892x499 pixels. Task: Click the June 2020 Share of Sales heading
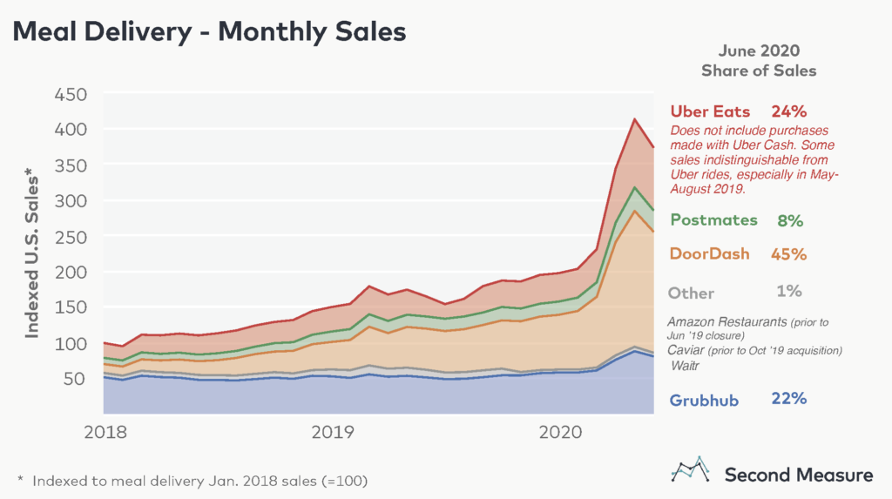tap(759, 60)
